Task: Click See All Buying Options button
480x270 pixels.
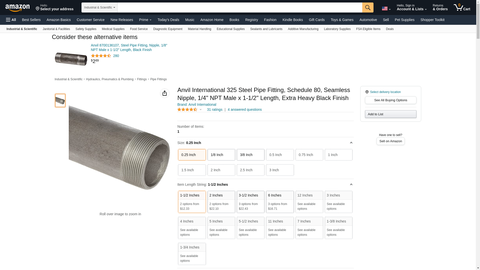Action: click(390, 100)
